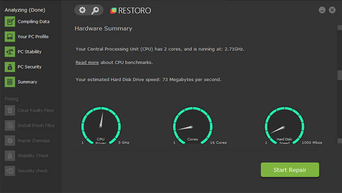The image size is (342, 193).
Task: Click the magnifier search icon
Action: coord(95,10)
